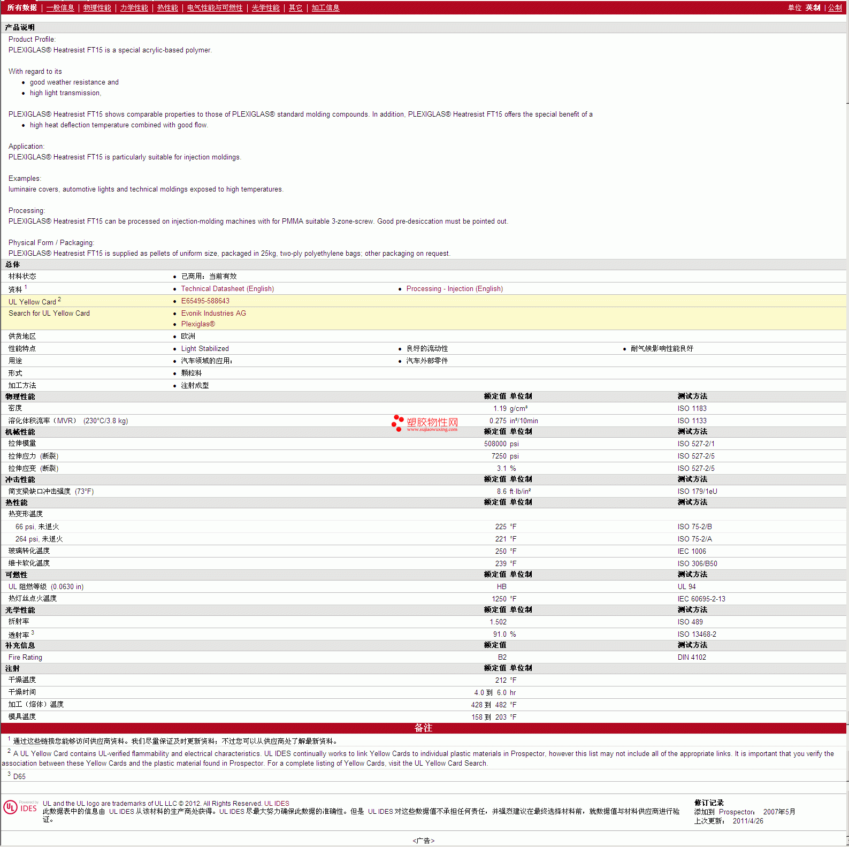Image resolution: width=849 pixels, height=847 pixels.
Task: Click test method ISO 527-2/1
Action: click(x=695, y=444)
